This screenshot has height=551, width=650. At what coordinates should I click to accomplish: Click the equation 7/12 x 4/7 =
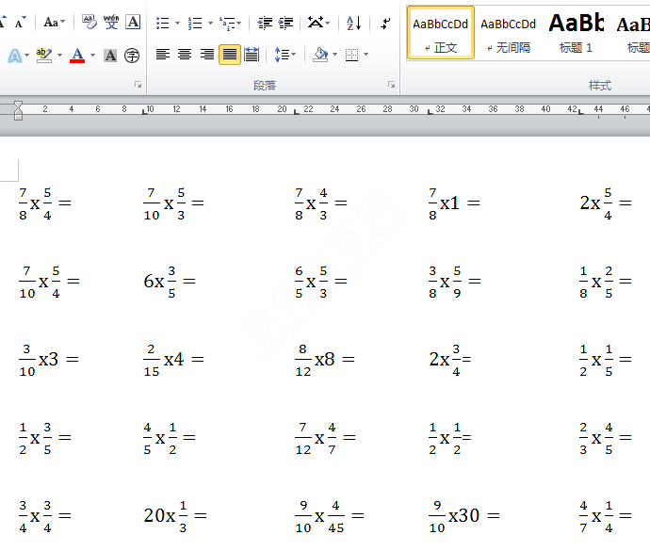pos(325,438)
